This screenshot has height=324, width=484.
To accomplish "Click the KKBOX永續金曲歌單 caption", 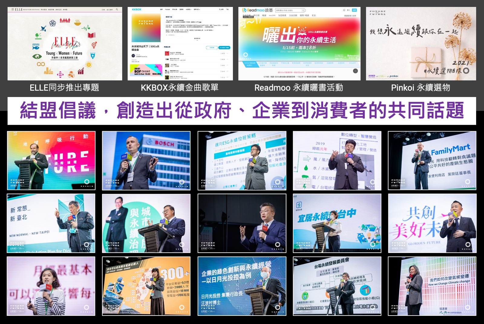I will 180,88.
